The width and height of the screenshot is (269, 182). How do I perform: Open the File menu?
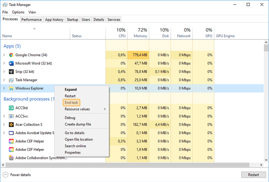tap(5, 12)
